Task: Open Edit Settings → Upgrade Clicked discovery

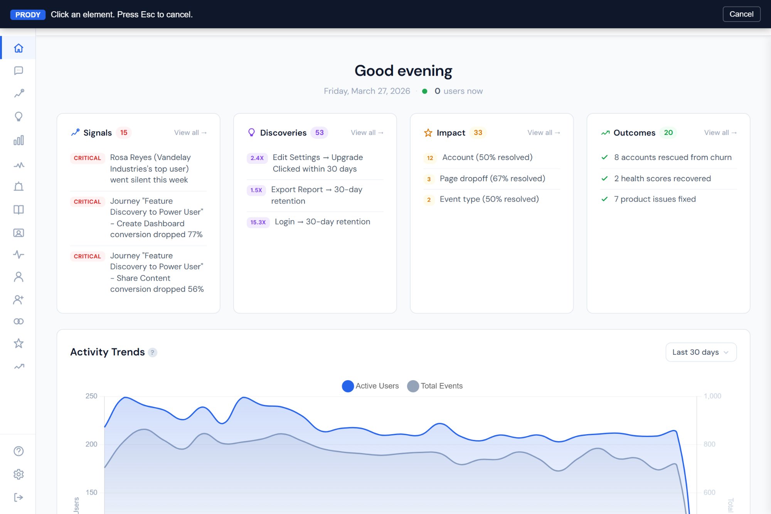Action: (x=315, y=163)
